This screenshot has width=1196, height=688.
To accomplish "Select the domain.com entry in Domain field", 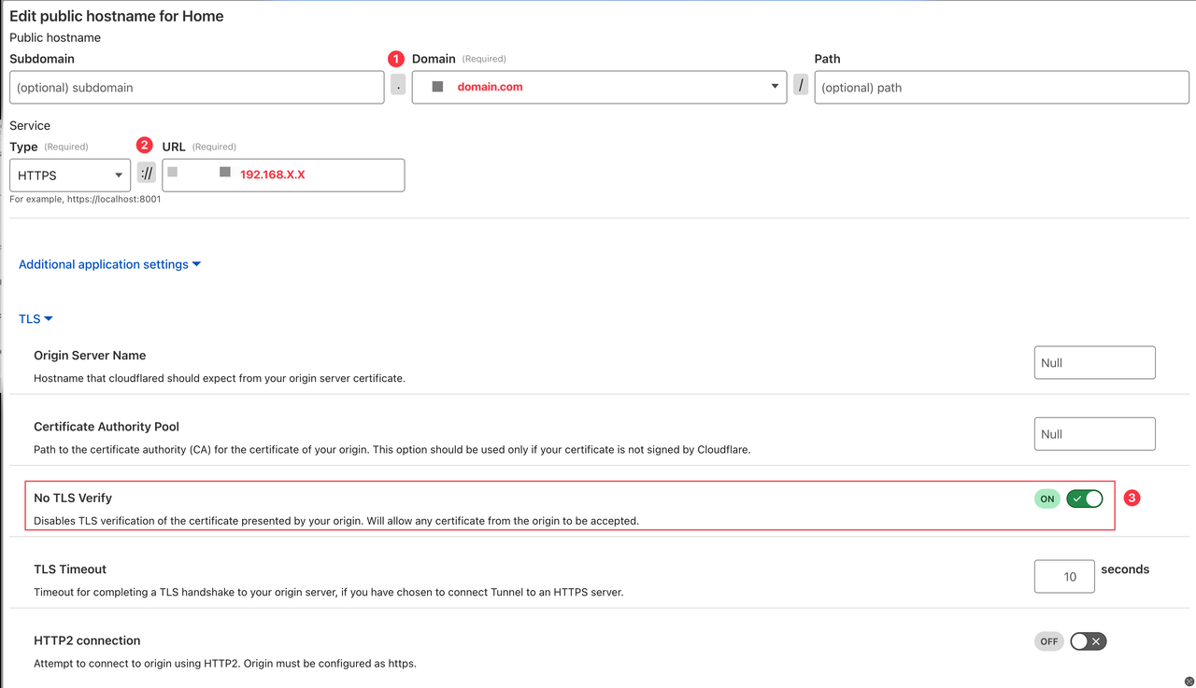I will [x=490, y=86].
